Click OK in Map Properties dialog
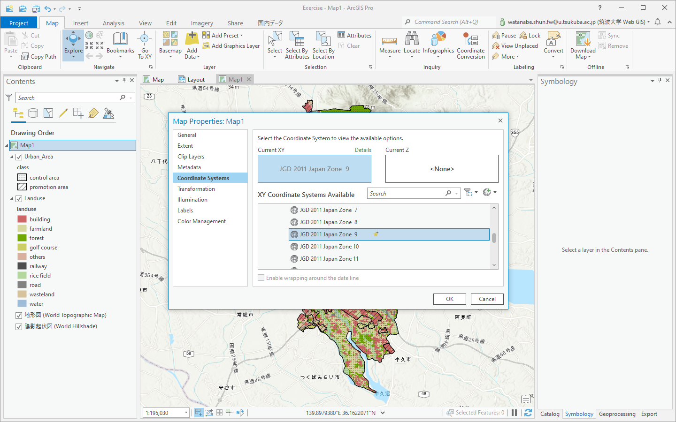The height and width of the screenshot is (422, 676). tap(450, 299)
